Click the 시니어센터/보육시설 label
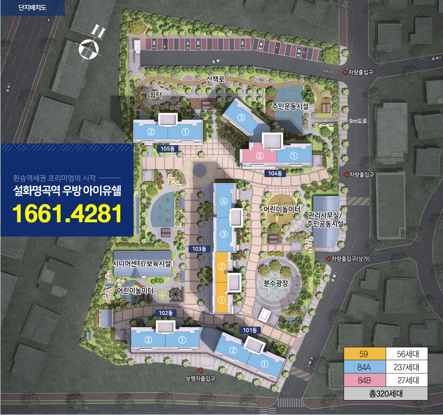 [x=142, y=264]
